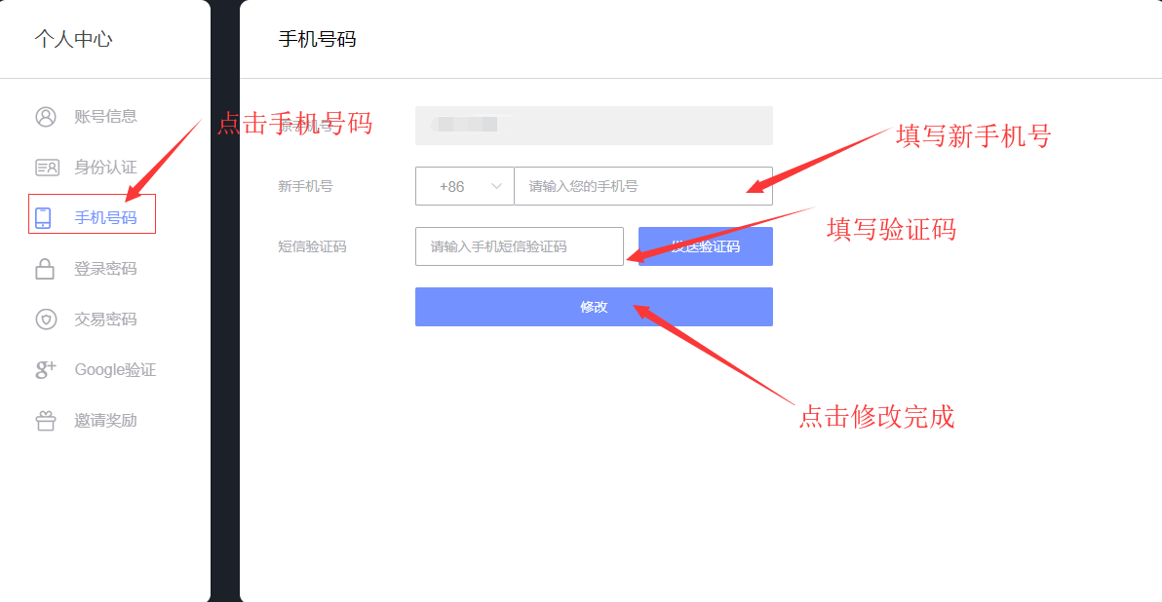Click the lock icon for login password
The width and height of the screenshot is (1162, 602).
click(45, 269)
